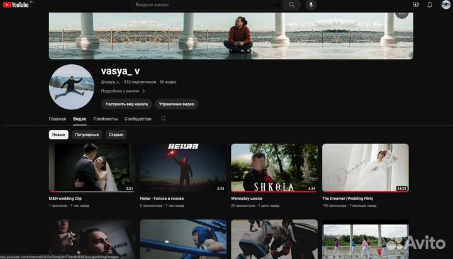Click in the Введите запрос search field
The width and height of the screenshot is (453, 259).
201,4
